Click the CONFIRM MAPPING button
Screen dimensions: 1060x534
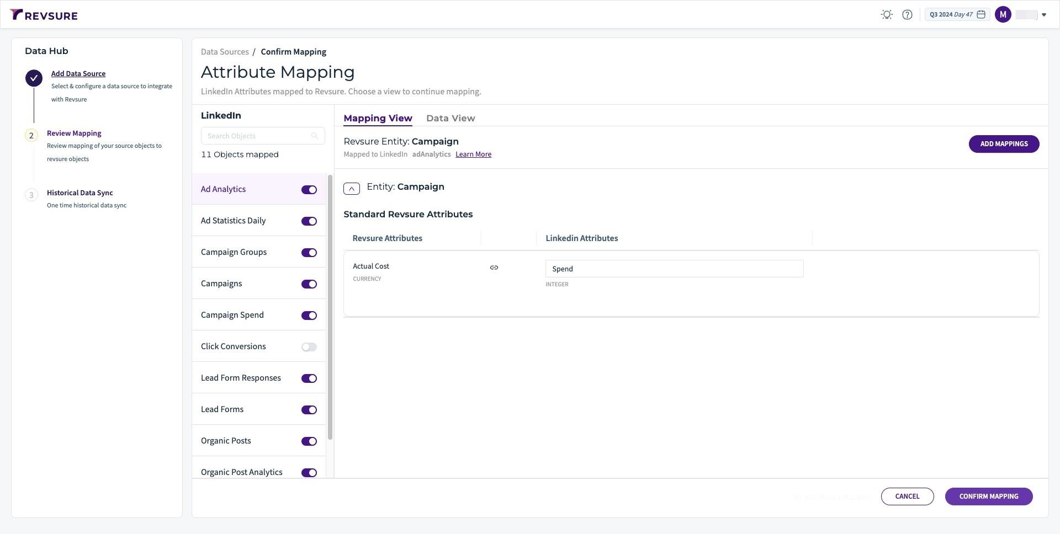tap(989, 496)
